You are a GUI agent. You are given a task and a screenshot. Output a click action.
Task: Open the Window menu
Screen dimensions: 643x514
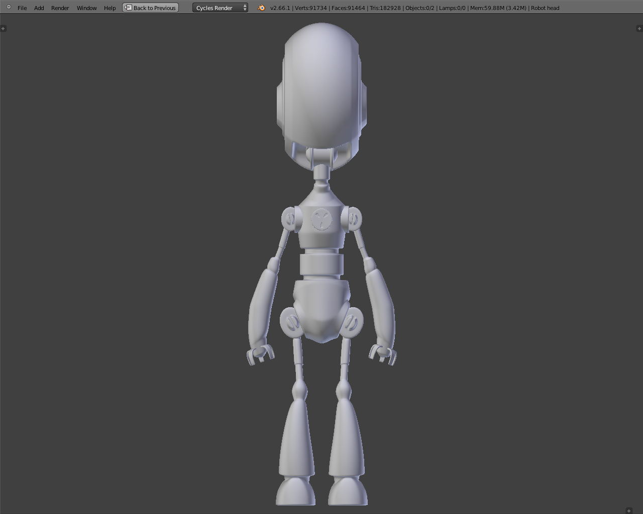pos(86,8)
